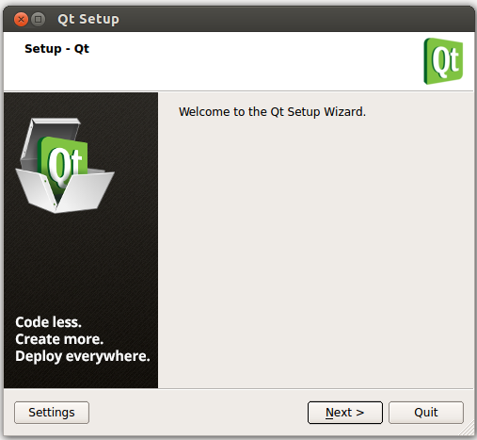Click the green Qt logo in header
The image size is (477, 440).
(x=443, y=61)
